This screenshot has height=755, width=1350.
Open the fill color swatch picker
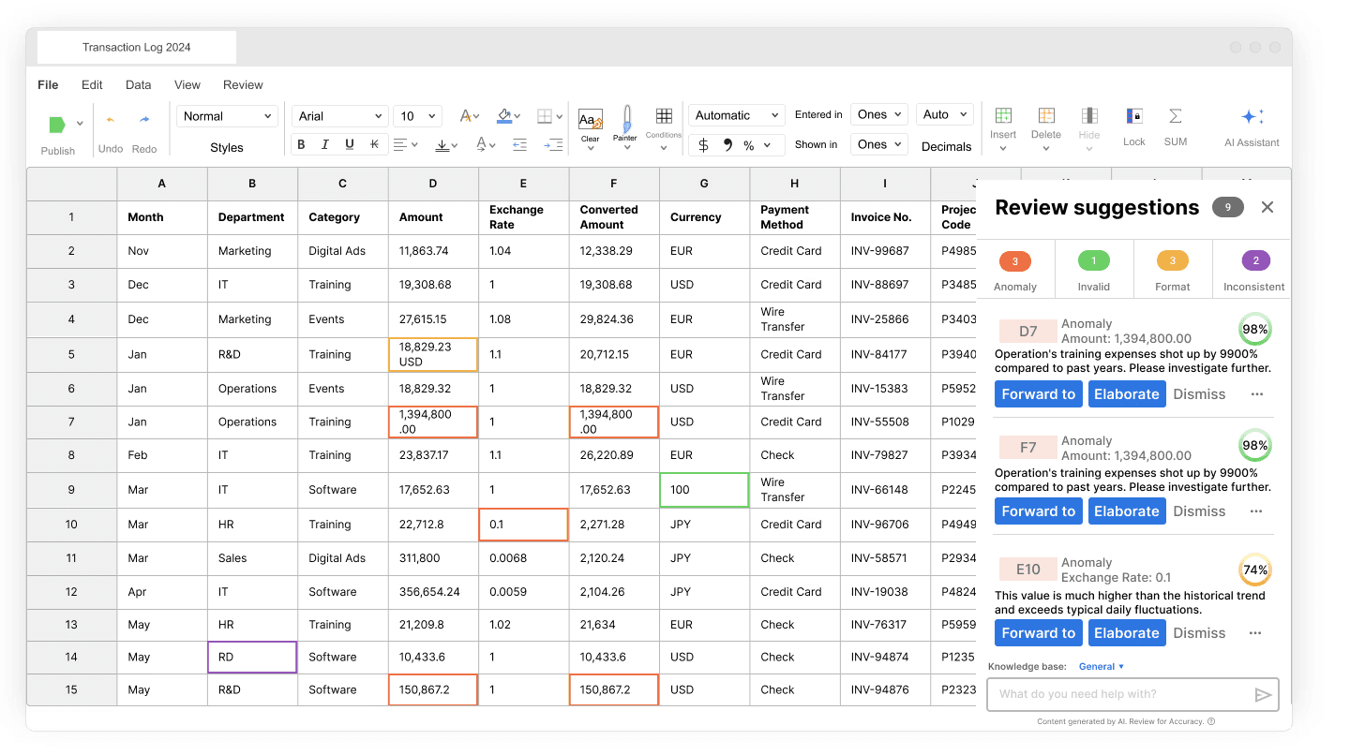pos(505,115)
